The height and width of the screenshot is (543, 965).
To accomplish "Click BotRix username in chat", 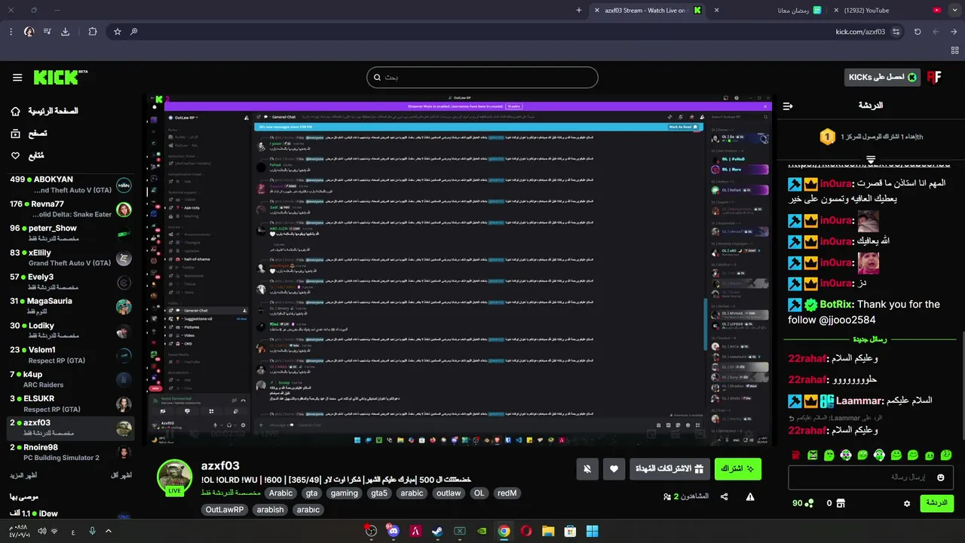I will [x=837, y=305].
